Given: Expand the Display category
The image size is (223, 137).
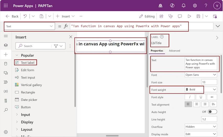Looking at the screenshot, I should (x=17, y=122).
